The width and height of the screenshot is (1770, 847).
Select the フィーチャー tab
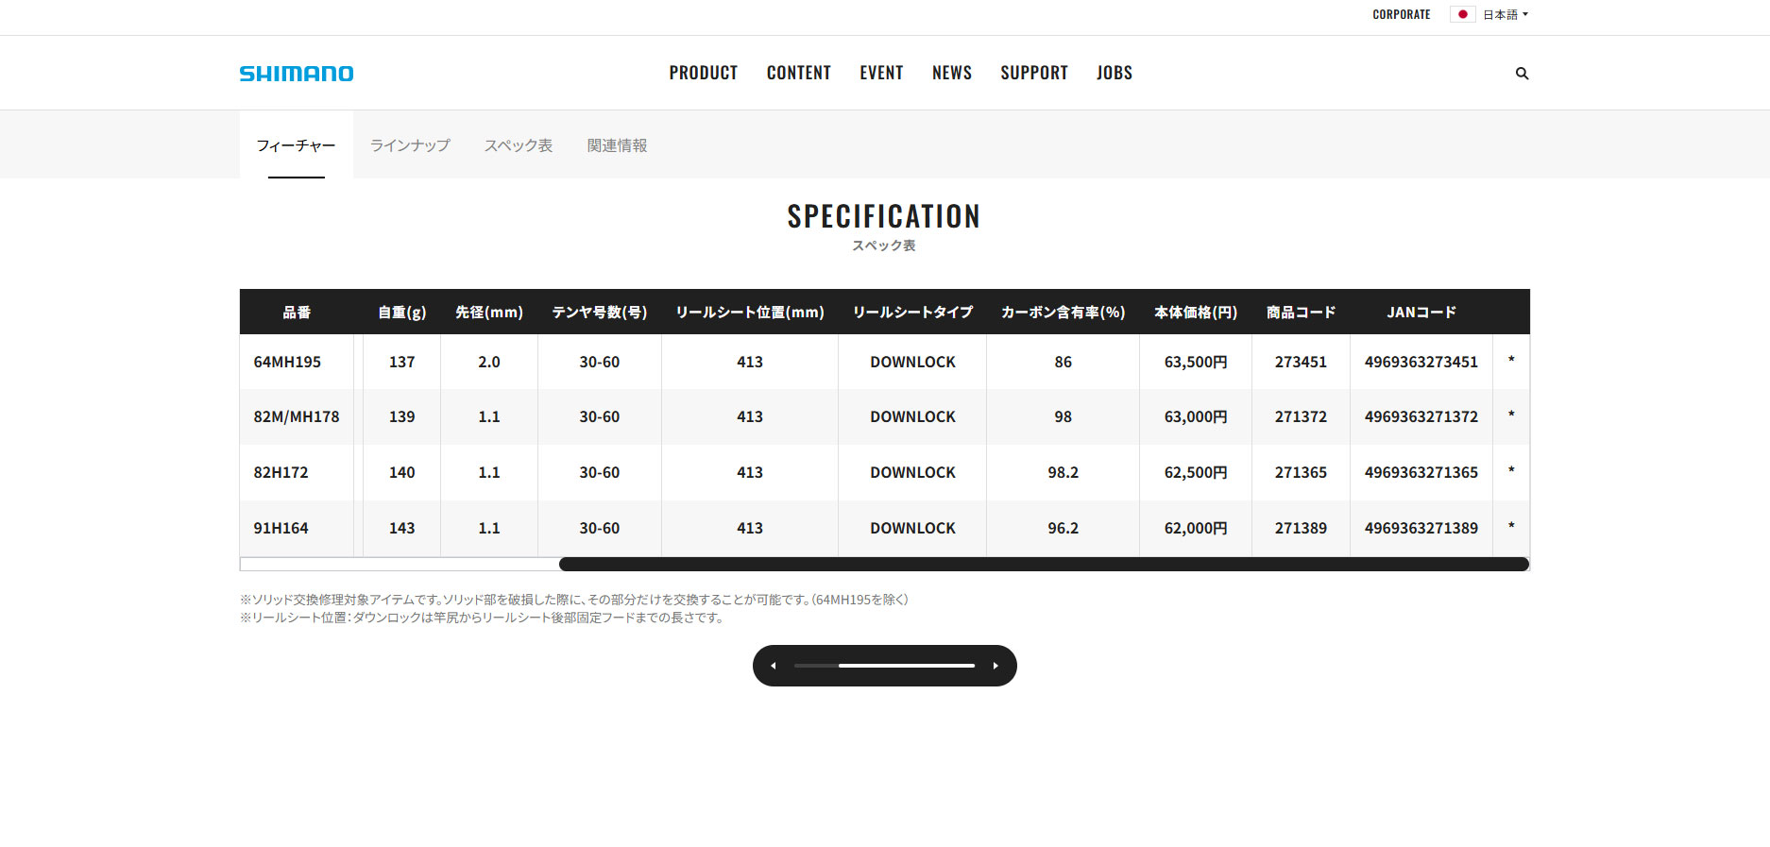[297, 145]
